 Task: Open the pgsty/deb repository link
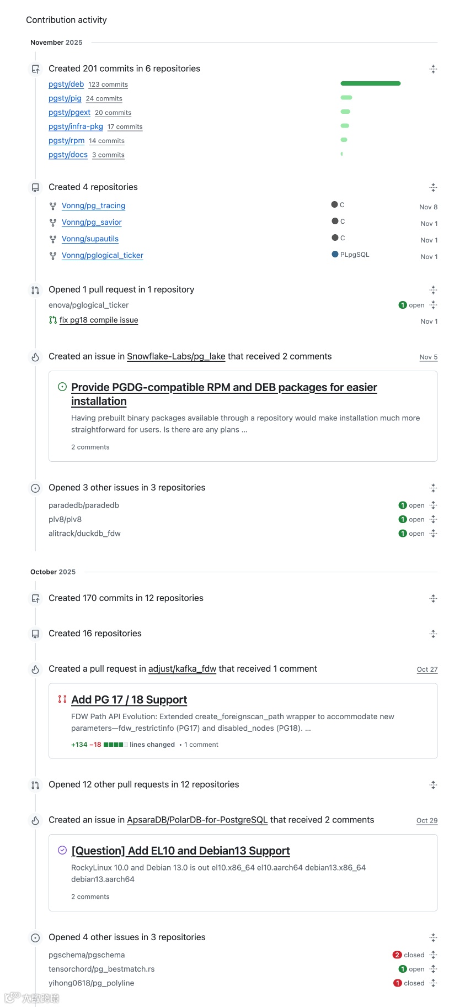tap(66, 84)
